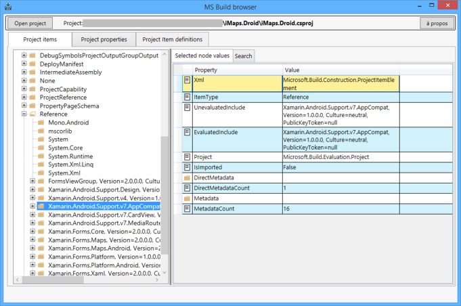Click the open Reference folder icon

32,114
